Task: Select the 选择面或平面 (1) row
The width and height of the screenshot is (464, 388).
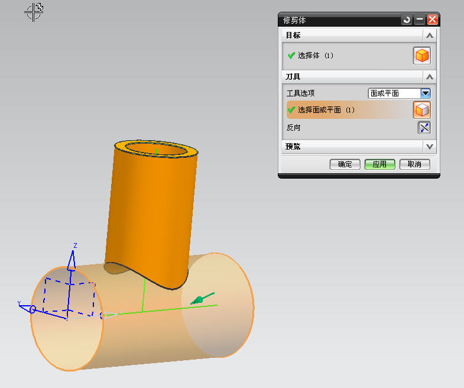Action: 358,110
